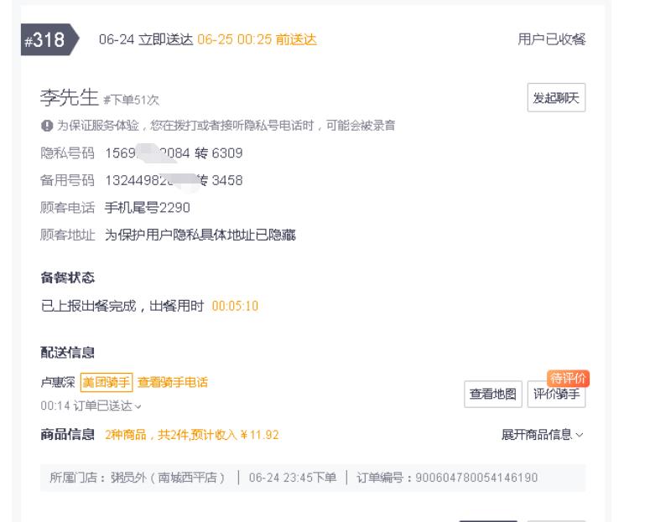Click meal prep time 00:05:10
Screen dimensions: 650x522
(235, 306)
